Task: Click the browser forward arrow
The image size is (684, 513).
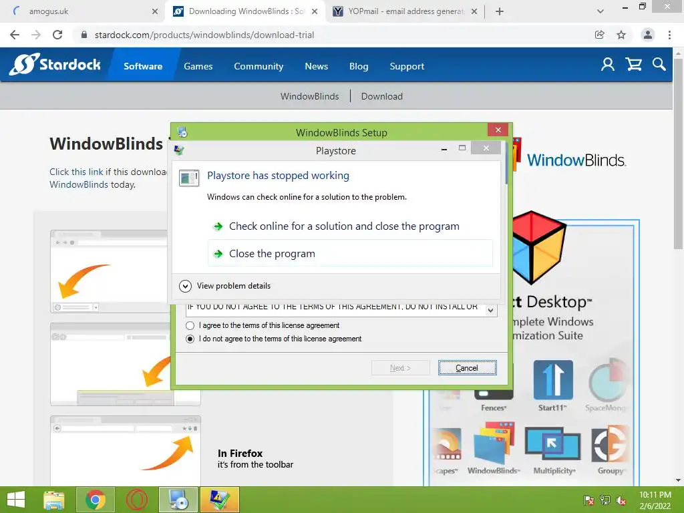Action: [36, 35]
